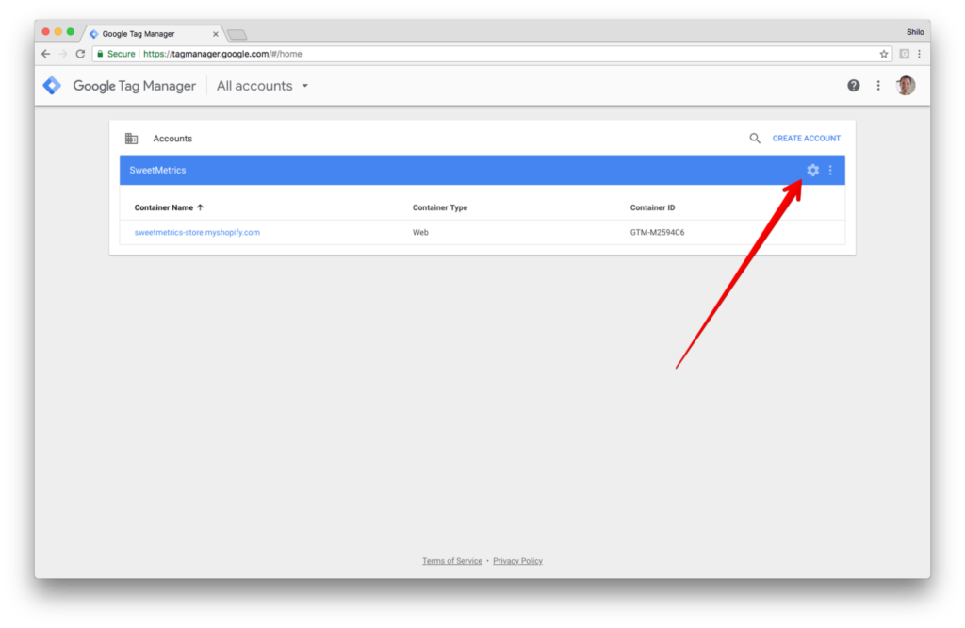
Task: Open SweetMetrics account three-dot menu
Action: pyautogui.click(x=830, y=170)
